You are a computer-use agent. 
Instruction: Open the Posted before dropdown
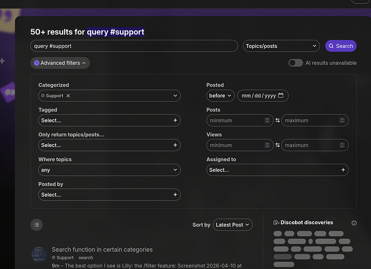pyautogui.click(x=220, y=96)
